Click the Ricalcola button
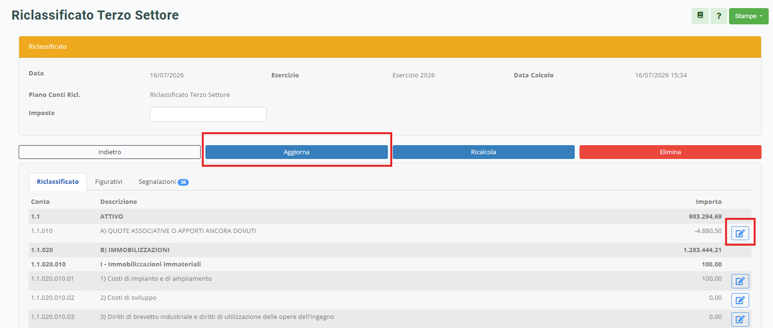773x328 pixels. click(483, 152)
